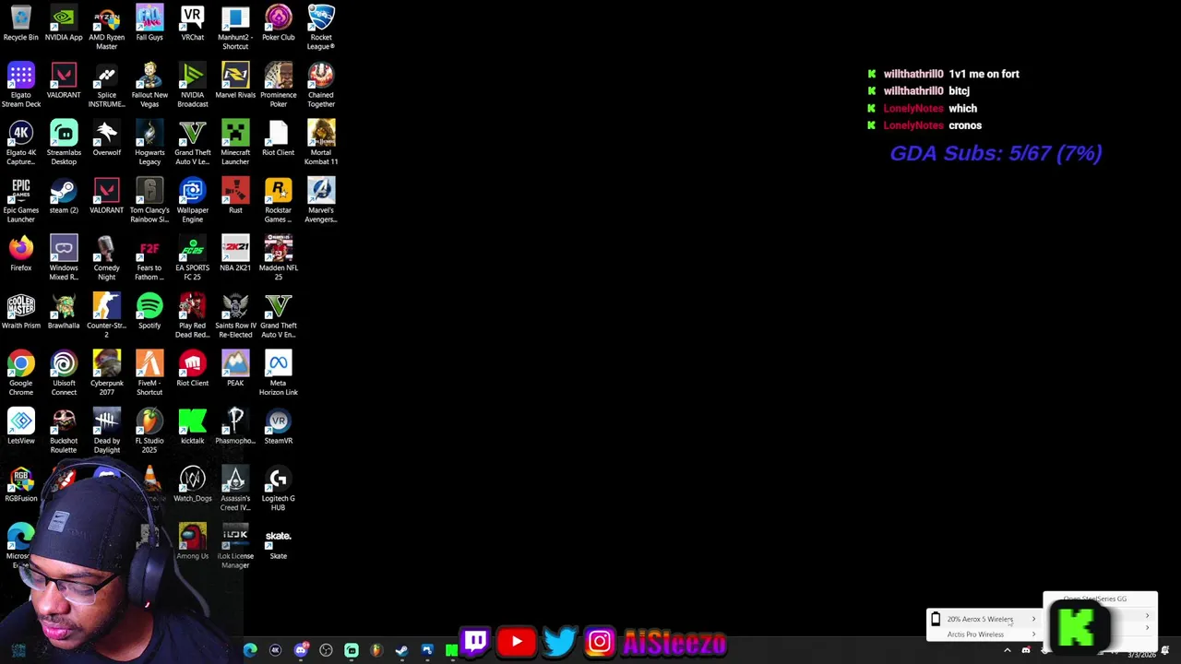
Task: Select Tom Clancy's Rainbow Six icon
Action: (x=149, y=201)
